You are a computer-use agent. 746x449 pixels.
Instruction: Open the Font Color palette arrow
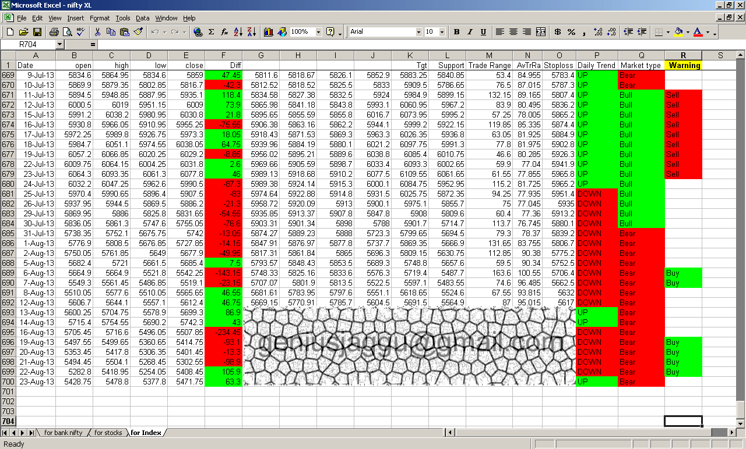pyautogui.click(x=708, y=32)
